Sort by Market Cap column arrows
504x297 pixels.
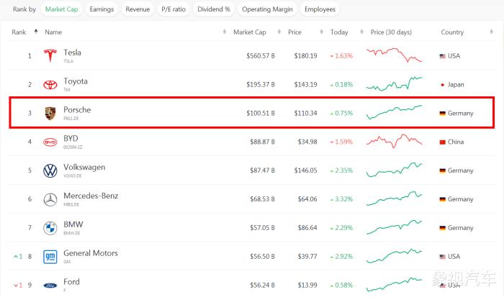click(279, 32)
